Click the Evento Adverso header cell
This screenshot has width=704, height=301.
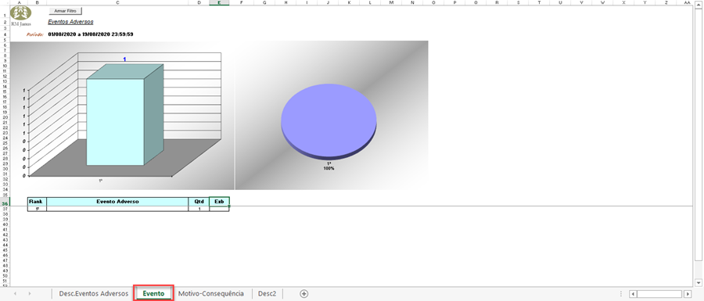[x=117, y=202]
